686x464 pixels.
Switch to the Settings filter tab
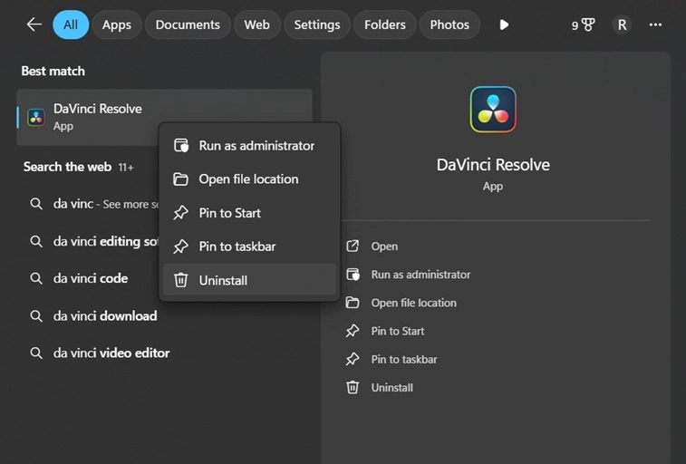pos(317,24)
